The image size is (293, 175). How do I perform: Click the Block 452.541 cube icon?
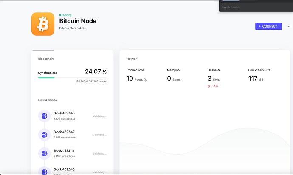tap(45, 153)
